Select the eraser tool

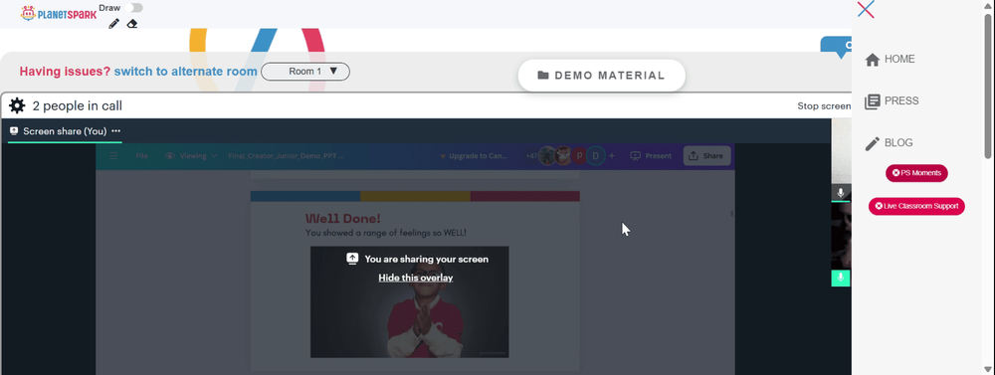click(x=132, y=24)
